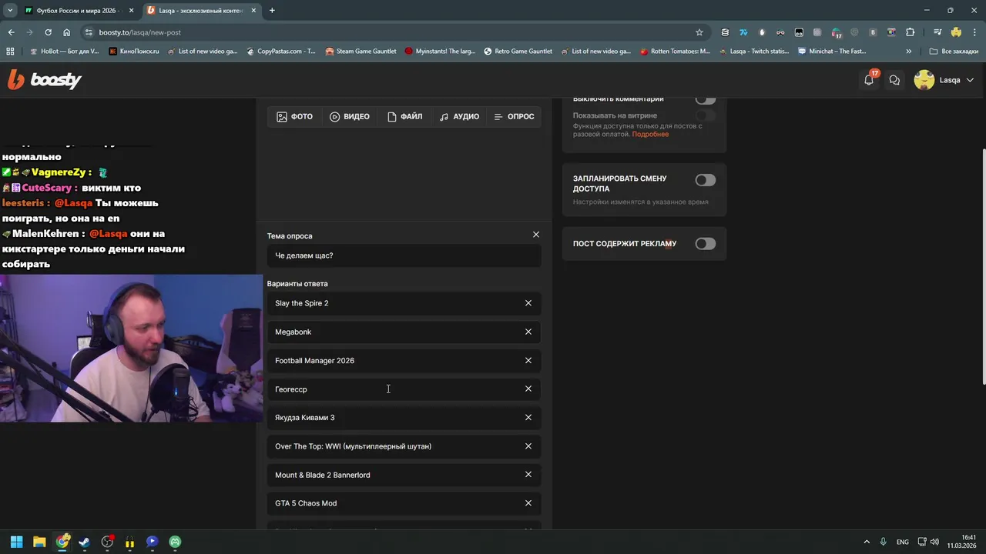Switch keyboard language ENG in tray
Screen dimensions: 986x554
coord(902,542)
